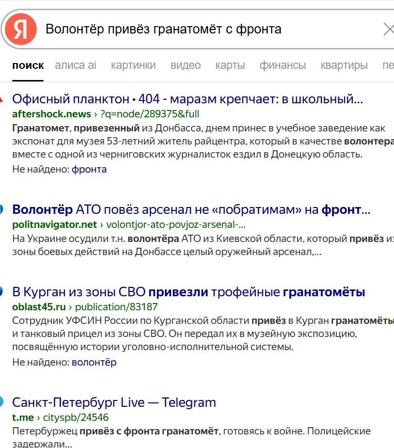The image size is (394, 448).
Task: Clear the search query with X icon
Action: pos(388,30)
